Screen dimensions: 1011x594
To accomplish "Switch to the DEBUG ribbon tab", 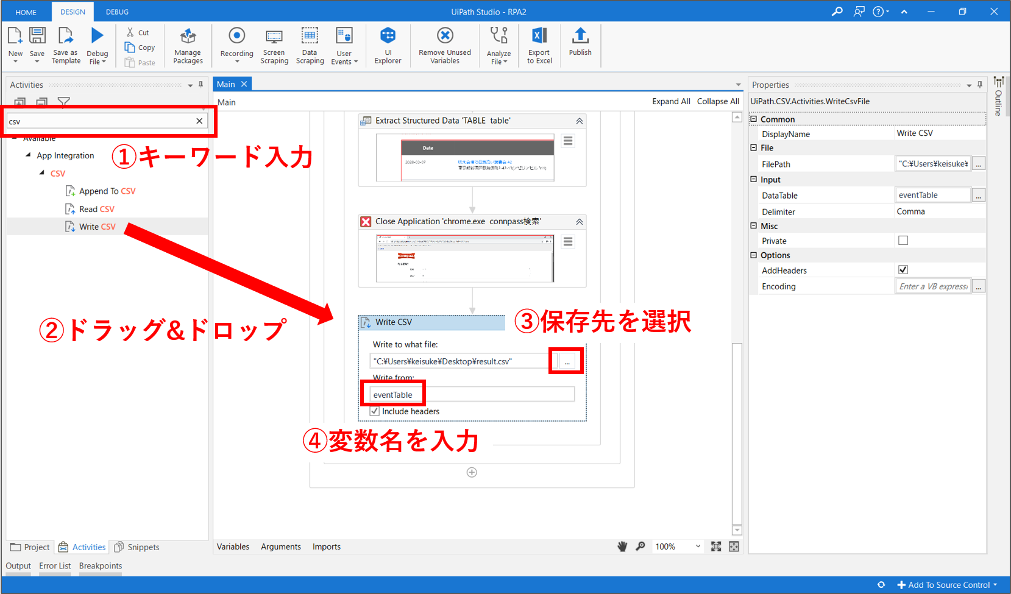I will (x=117, y=12).
